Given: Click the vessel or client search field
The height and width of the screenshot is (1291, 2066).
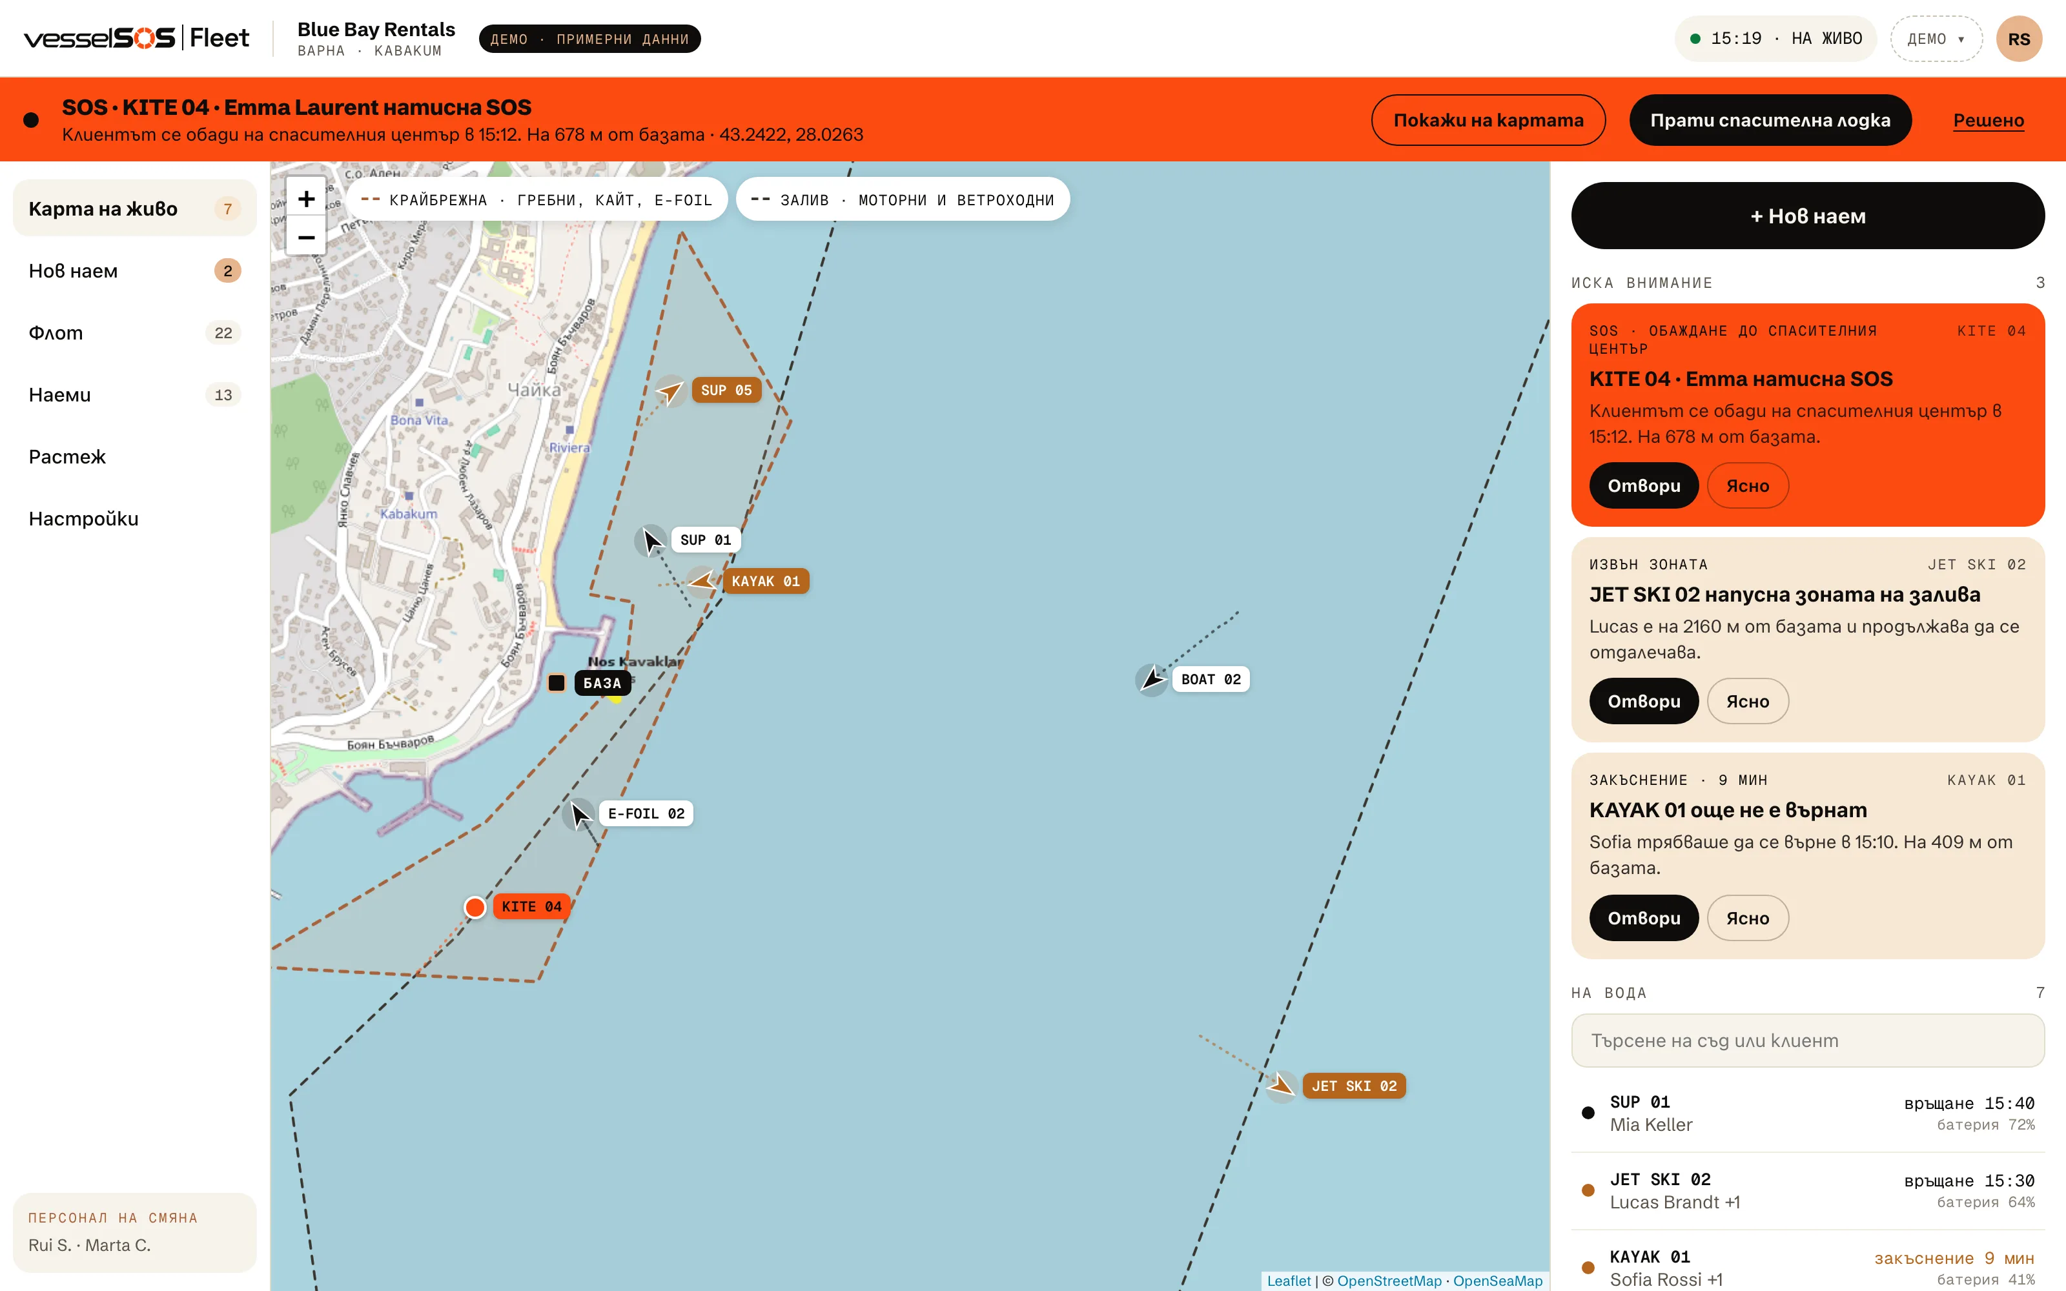Looking at the screenshot, I should click(1807, 1041).
